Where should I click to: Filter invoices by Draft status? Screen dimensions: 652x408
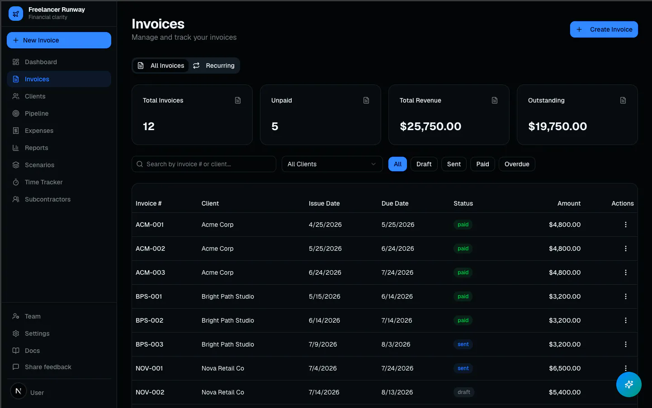coord(424,164)
